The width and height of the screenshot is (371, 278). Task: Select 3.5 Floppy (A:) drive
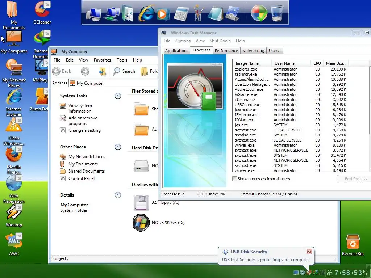156,202
